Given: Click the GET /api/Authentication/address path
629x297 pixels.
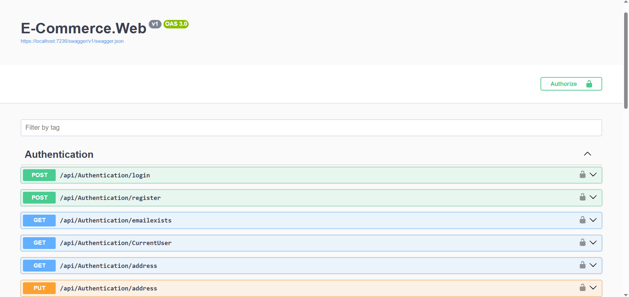Looking at the screenshot, I should point(108,266).
